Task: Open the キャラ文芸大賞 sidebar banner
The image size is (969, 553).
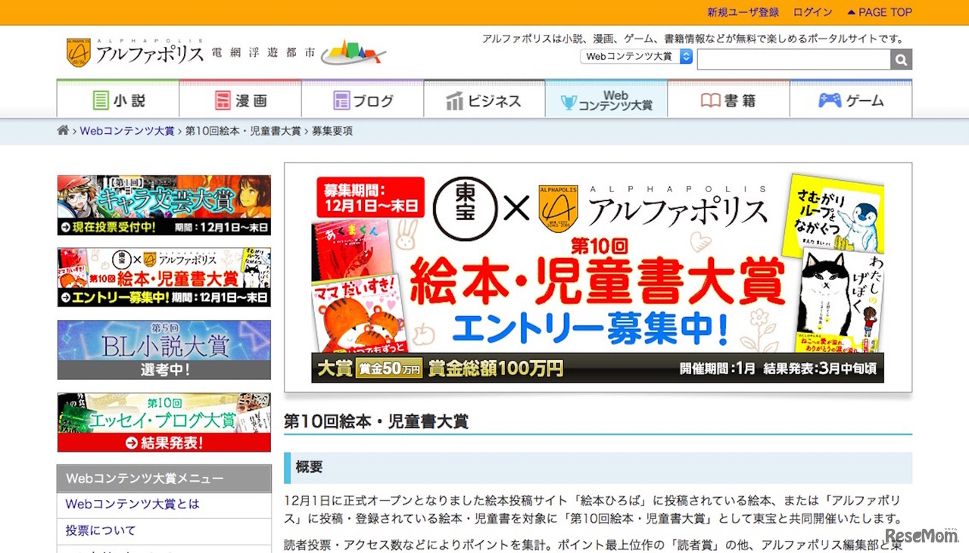Action: coord(164,205)
